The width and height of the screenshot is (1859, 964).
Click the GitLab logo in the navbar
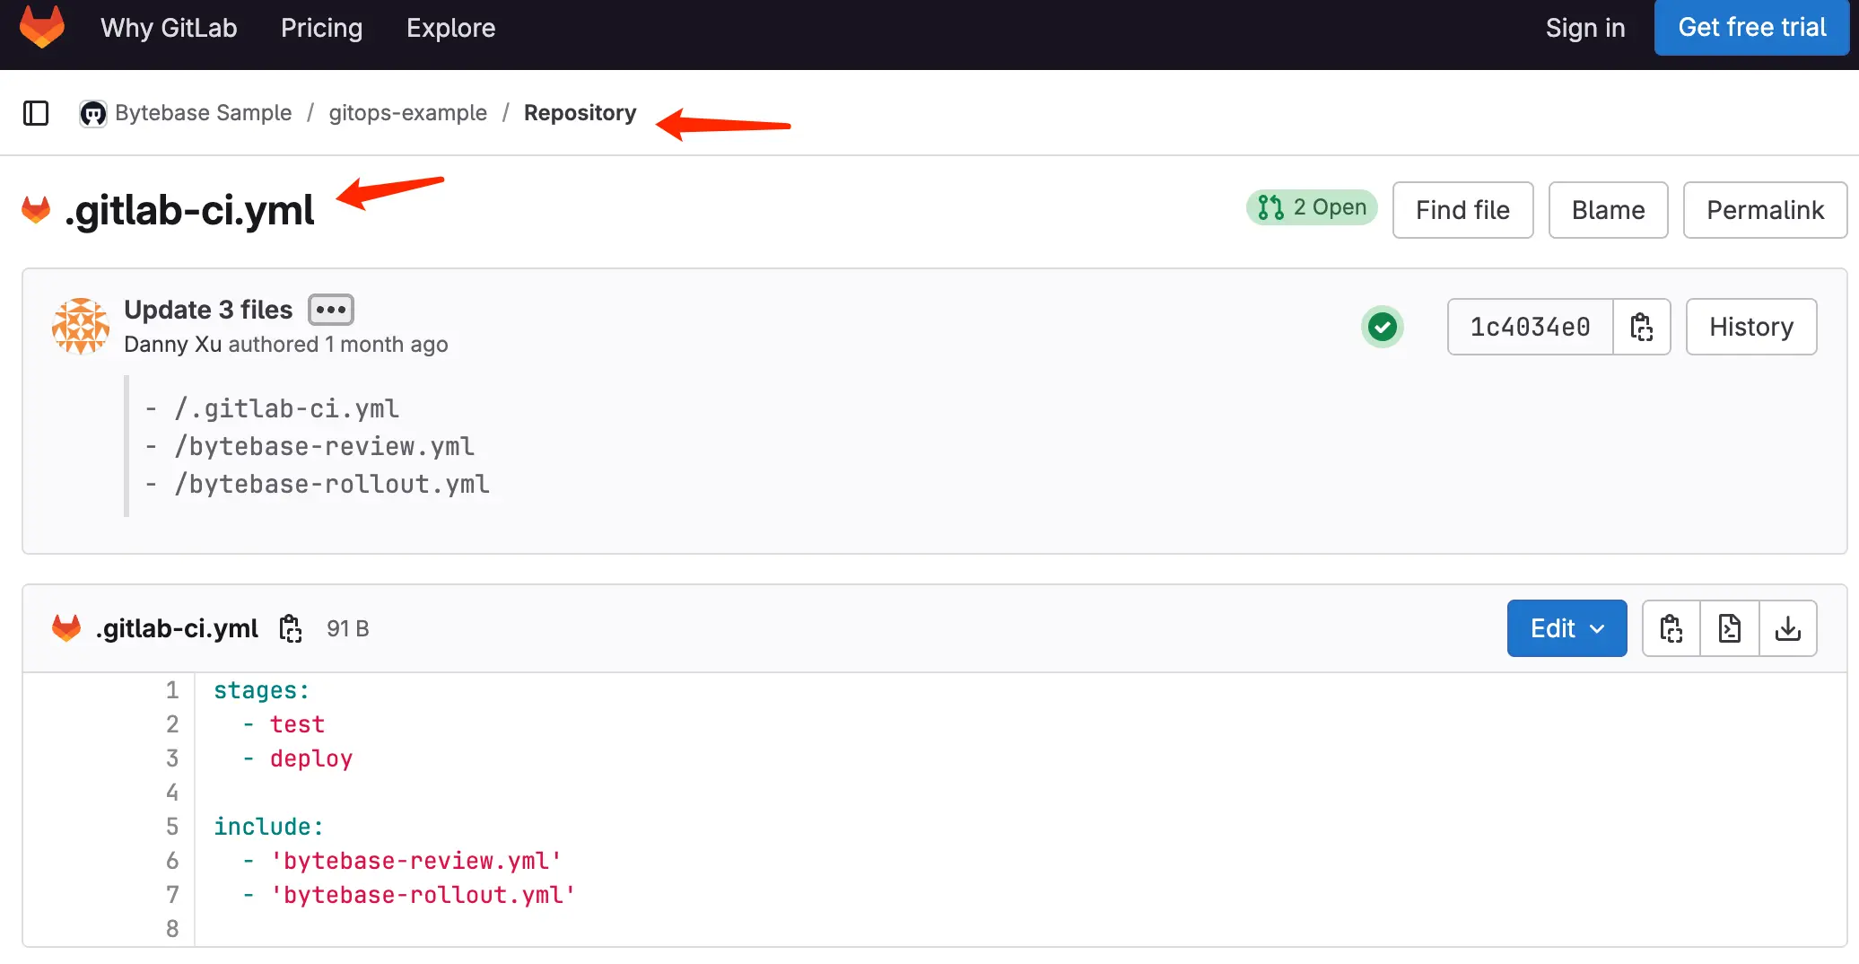(x=40, y=28)
